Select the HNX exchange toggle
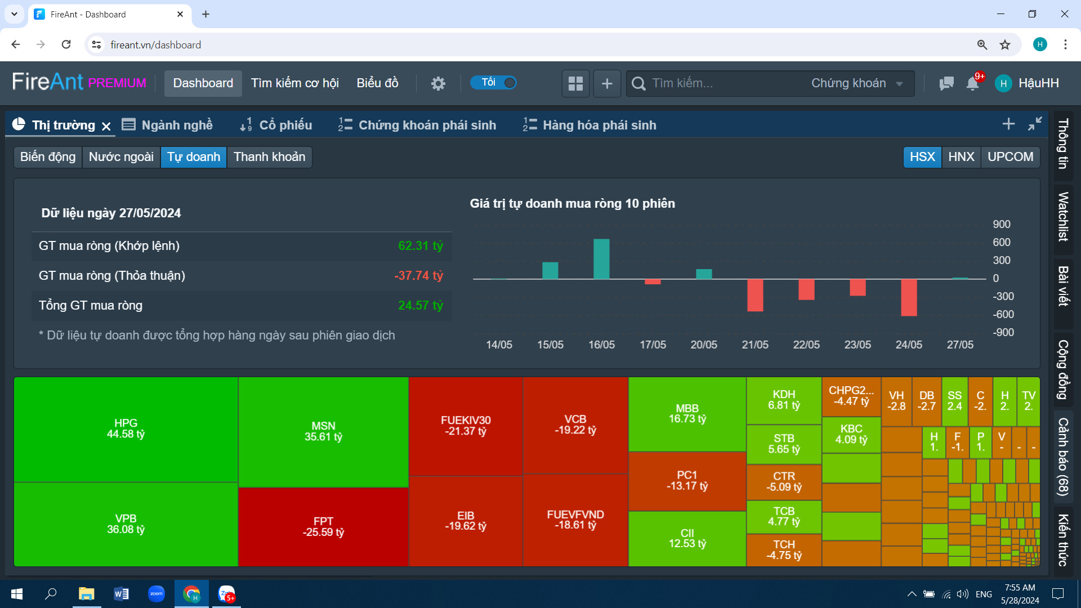 pyautogui.click(x=961, y=157)
